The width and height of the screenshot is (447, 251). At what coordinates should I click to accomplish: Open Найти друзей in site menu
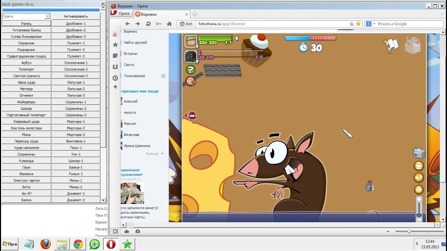tap(135, 43)
